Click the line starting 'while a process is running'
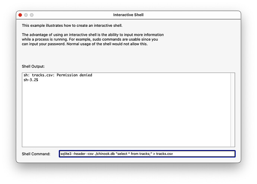 (90, 39)
